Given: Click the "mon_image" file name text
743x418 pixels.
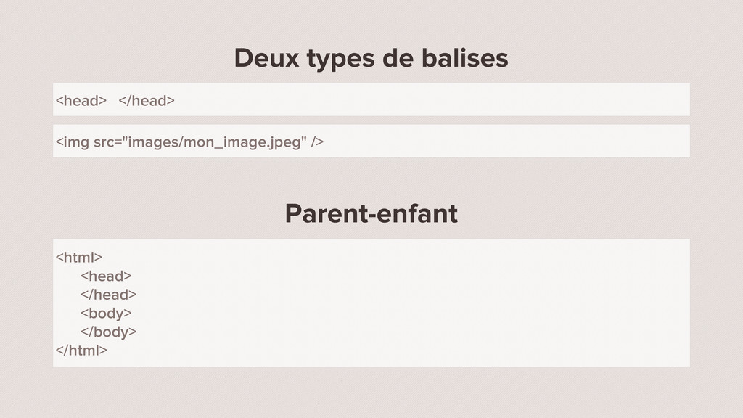Looking at the screenshot, I should tap(213, 143).
